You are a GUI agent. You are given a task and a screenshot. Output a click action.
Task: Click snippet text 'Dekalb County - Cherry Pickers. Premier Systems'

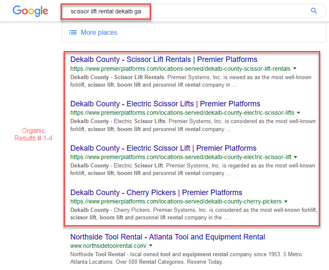pyautogui.click(x=134, y=210)
